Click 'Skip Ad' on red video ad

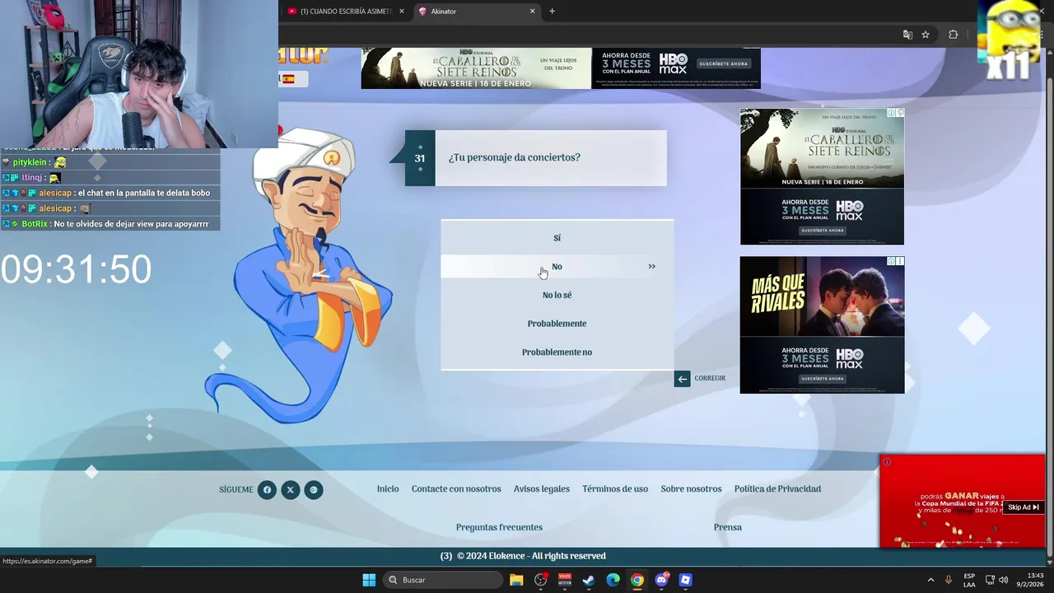point(1023,507)
